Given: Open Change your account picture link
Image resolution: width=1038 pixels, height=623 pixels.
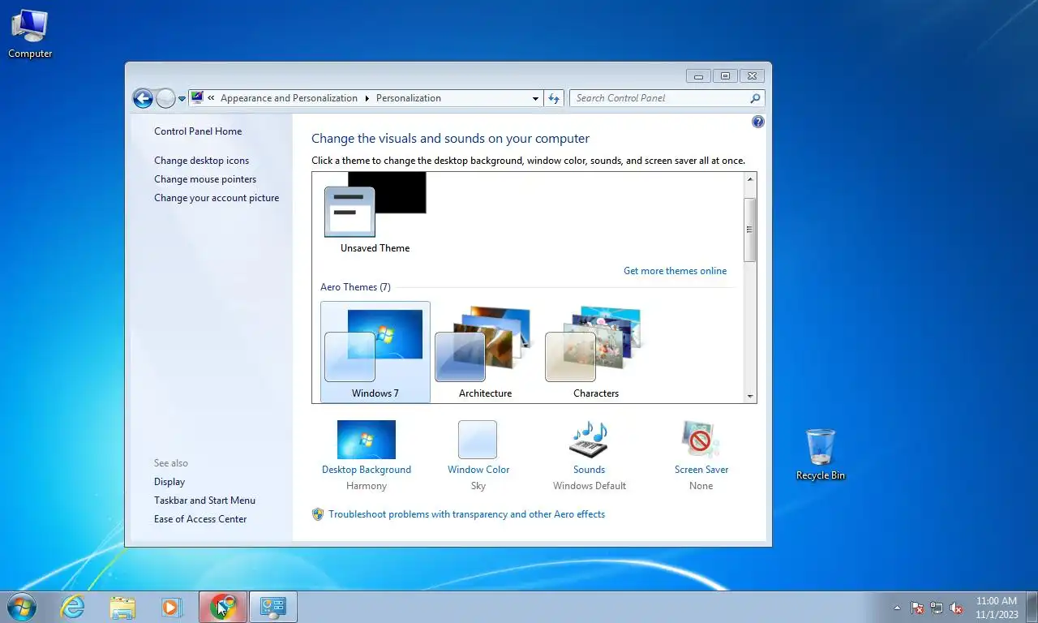Looking at the screenshot, I should coord(217,198).
